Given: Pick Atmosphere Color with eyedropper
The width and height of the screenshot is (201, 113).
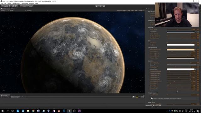Looking at the screenshot, I should coord(196,50).
